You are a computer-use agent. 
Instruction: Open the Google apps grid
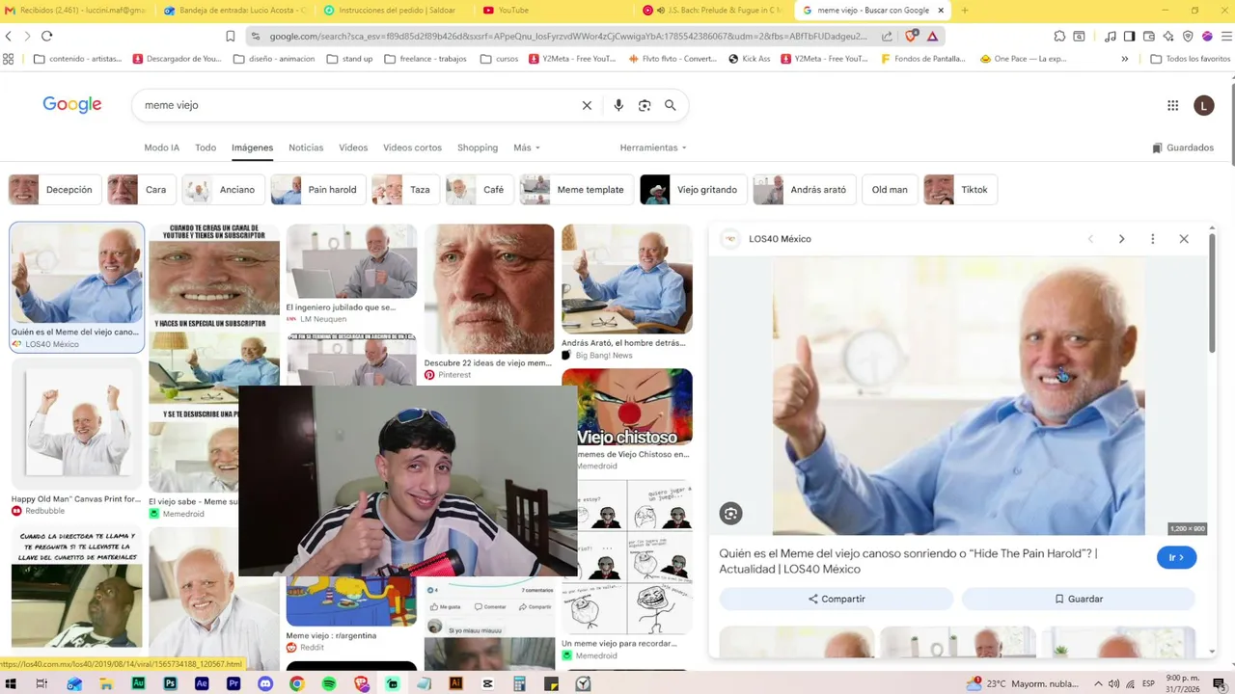[1173, 106]
